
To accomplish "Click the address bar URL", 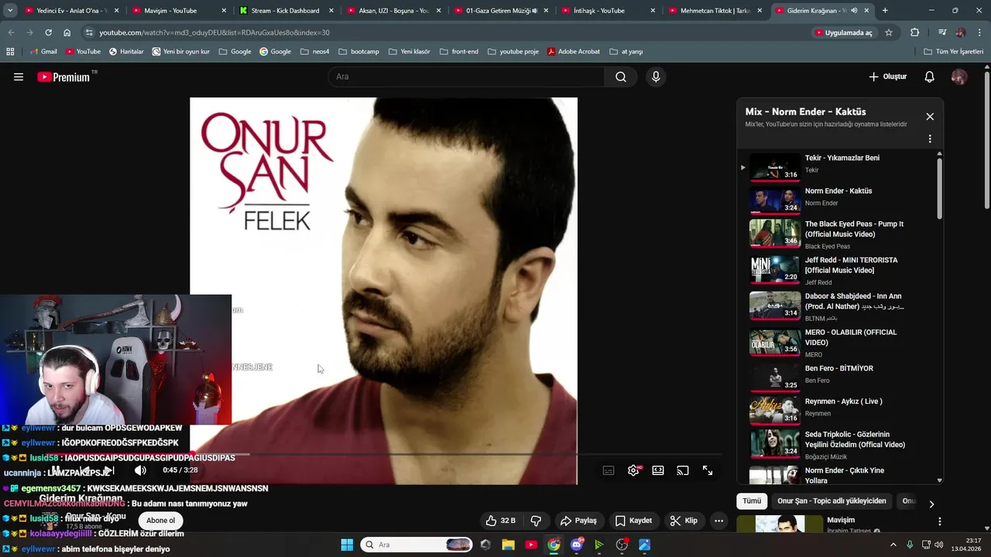I will (214, 32).
